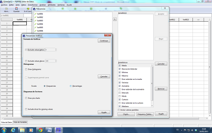Screen dimensions: 212x133
Task: Check Draw pie charts option
Action: [26, 98]
